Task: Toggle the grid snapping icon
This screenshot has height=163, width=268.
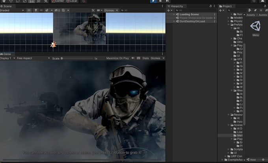Action: pos(84,1)
